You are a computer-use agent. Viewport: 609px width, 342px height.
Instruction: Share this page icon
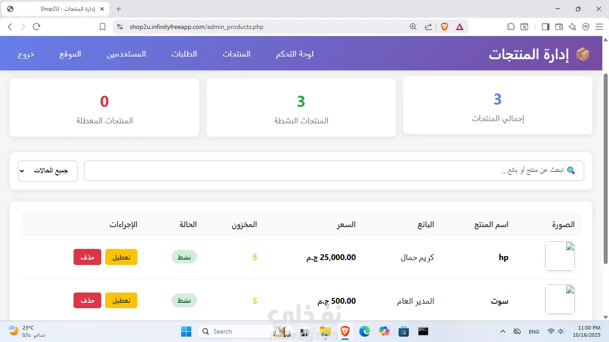coord(428,27)
